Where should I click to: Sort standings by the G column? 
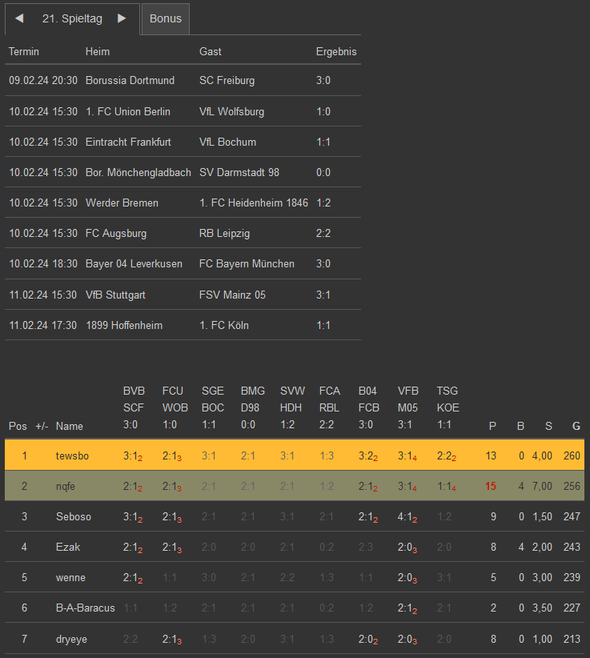click(x=576, y=426)
